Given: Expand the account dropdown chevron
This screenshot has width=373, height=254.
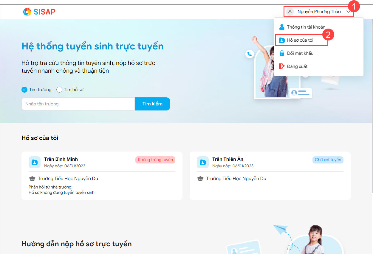Looking at the screenshot, I should pyautogui.click(x=348, y=12).
